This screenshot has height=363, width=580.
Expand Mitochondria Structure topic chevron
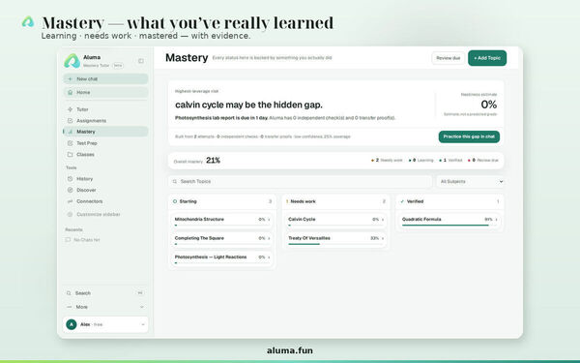tap(269, 220)
